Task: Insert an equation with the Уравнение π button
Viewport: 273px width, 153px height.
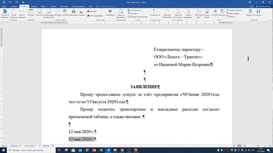Action: [250, 13]
